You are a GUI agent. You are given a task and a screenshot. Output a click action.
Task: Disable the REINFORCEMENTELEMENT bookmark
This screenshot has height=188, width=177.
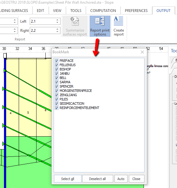click(x=56, y=108)
